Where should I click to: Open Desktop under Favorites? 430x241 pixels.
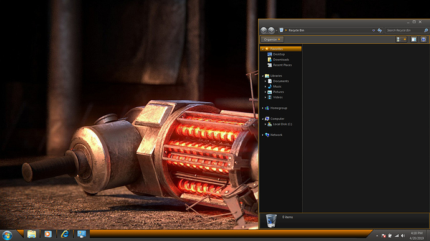279,54
